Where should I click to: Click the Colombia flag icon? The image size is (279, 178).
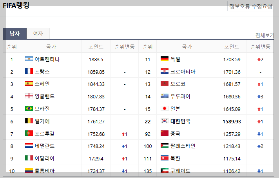point(29,170)
